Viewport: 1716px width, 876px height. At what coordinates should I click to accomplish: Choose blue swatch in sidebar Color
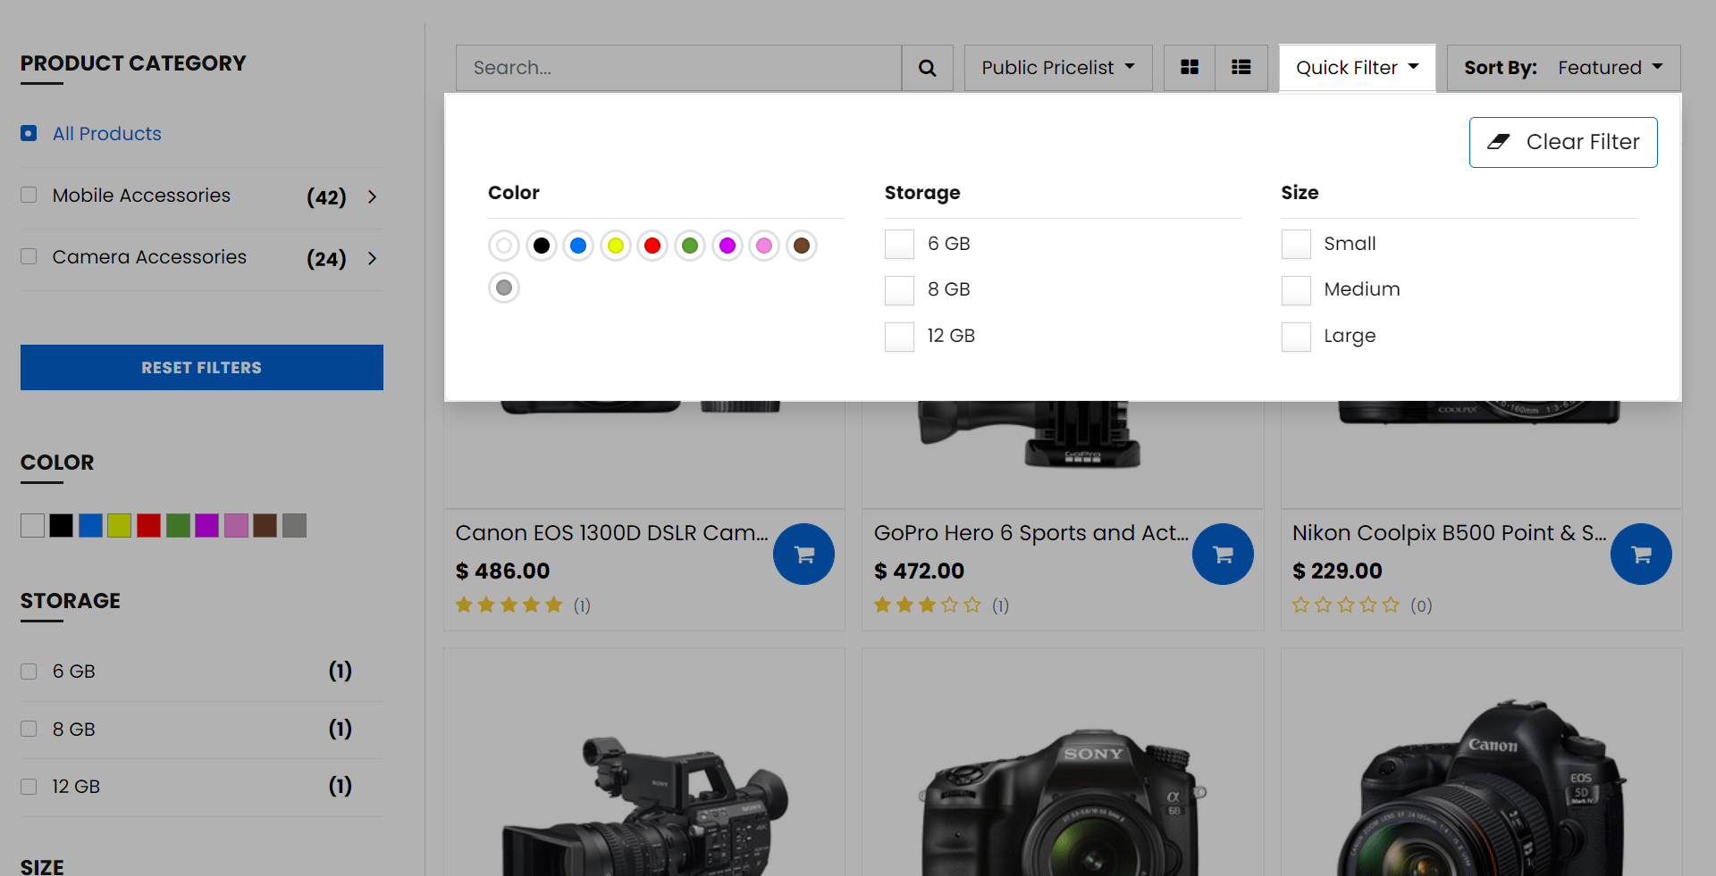click(90, 526)
